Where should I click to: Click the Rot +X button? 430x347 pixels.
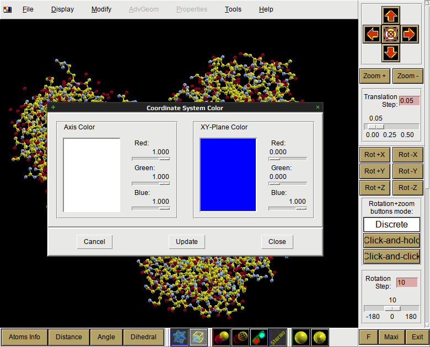pos(375,155)
